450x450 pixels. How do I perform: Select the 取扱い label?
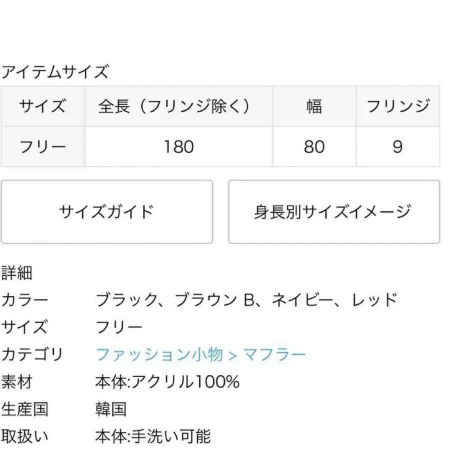coord(24,436)
